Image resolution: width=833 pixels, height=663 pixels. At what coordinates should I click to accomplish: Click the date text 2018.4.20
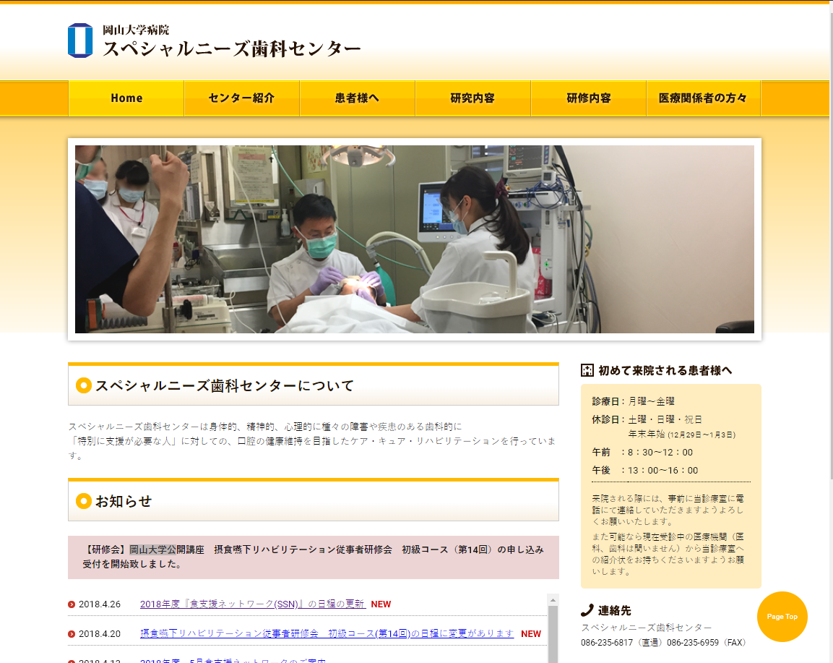point(100,634)
